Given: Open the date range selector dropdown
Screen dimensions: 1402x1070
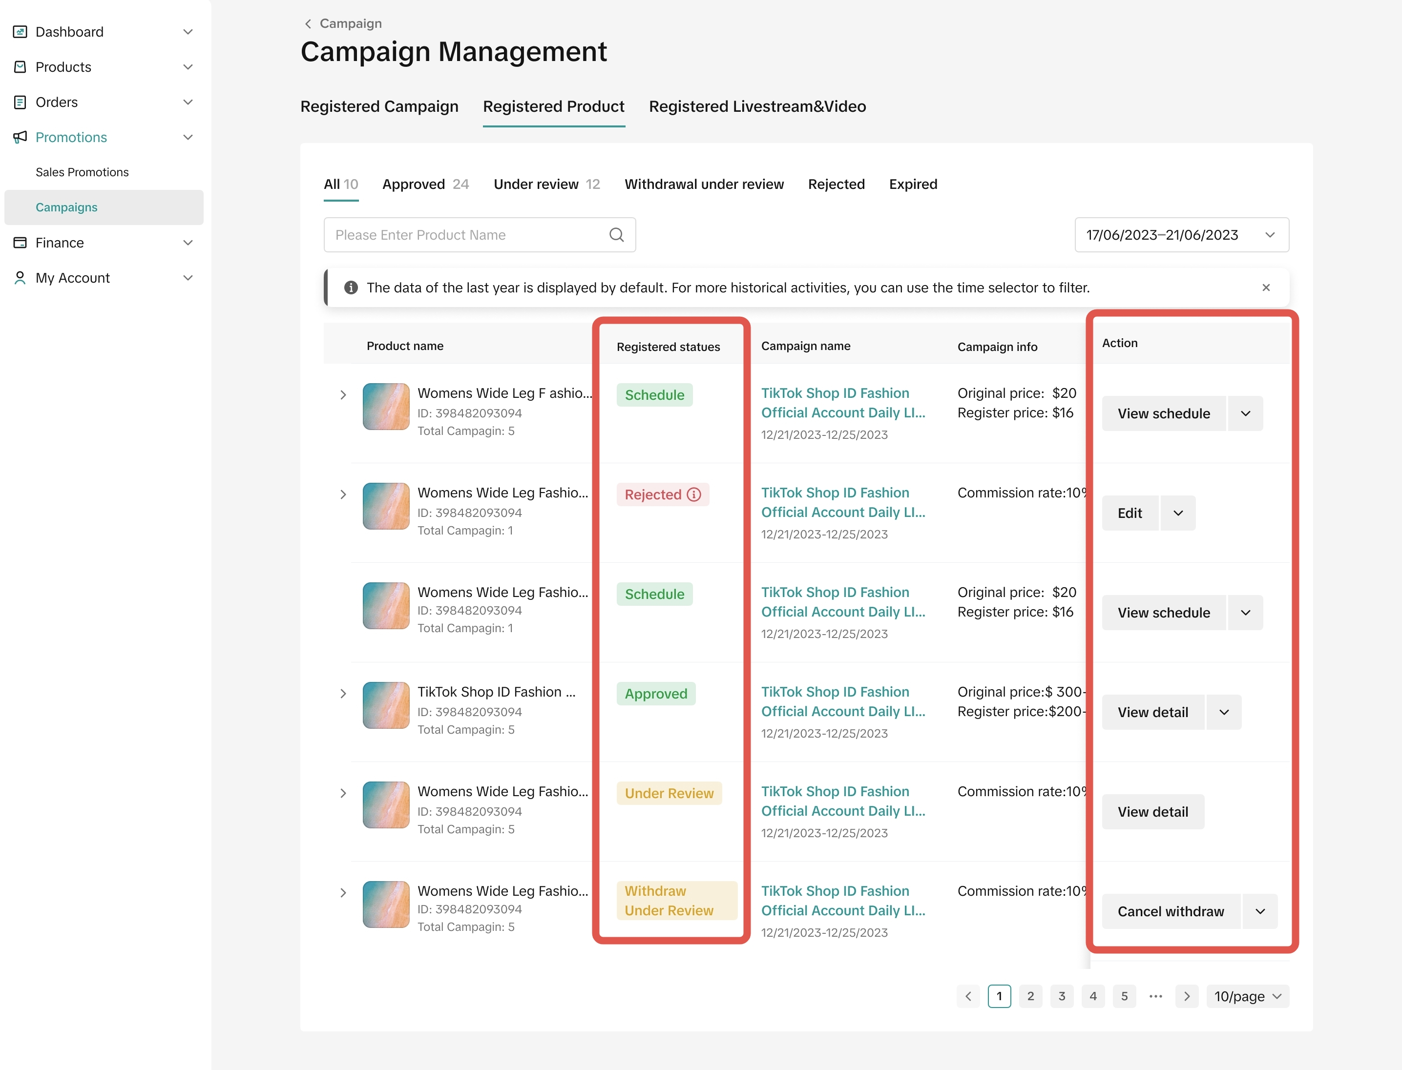Looking at the screenshot, I should [1182, 235].
